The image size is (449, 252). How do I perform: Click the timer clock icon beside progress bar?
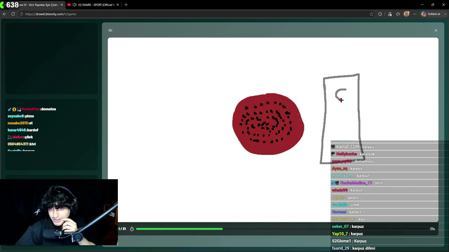[132, 229]
